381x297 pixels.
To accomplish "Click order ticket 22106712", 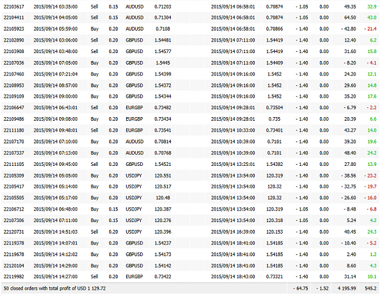I will 14,209.
